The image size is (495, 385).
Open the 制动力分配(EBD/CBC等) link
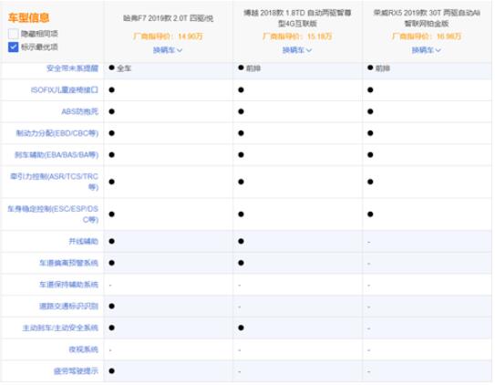point(57,133)
